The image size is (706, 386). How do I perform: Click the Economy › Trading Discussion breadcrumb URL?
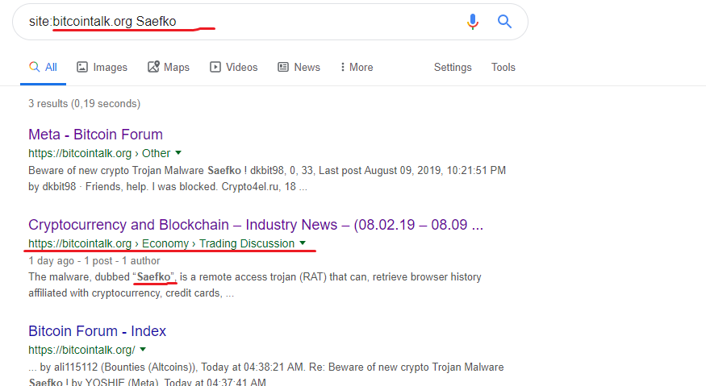(x=218, y=243)
